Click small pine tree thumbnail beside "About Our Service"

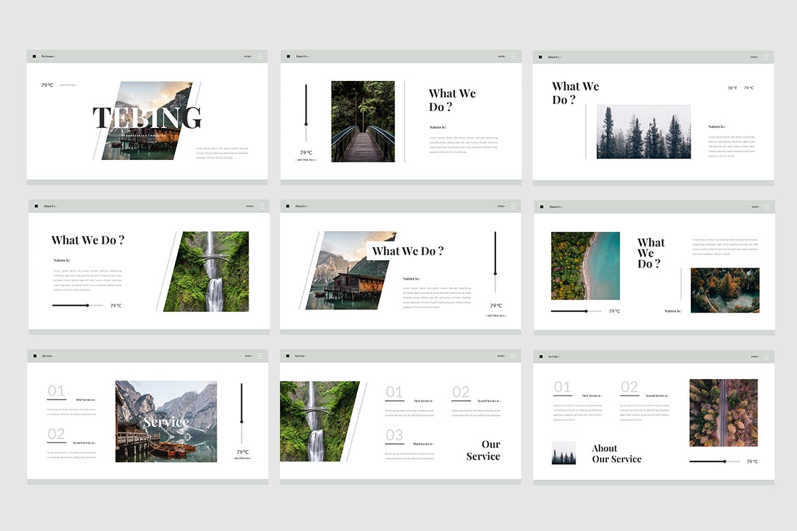[x=563, y=453]
